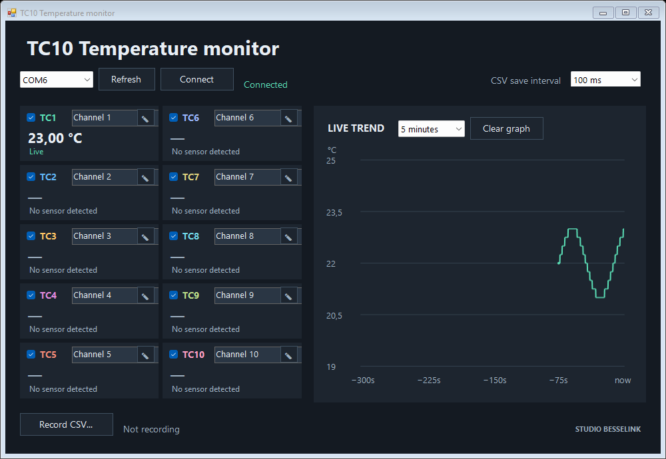Uncheck the TC2 channel checkbox
This screenshot has width=666, height=459.
[x=31, y=176]
